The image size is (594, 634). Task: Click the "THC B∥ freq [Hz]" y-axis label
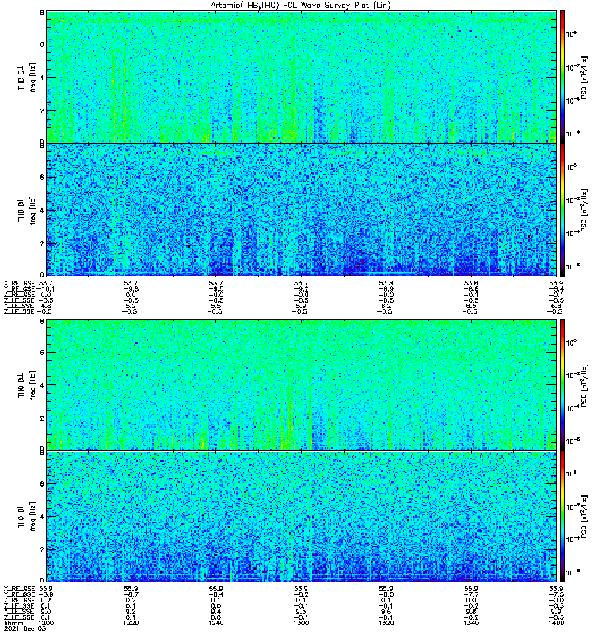(27, 517)
